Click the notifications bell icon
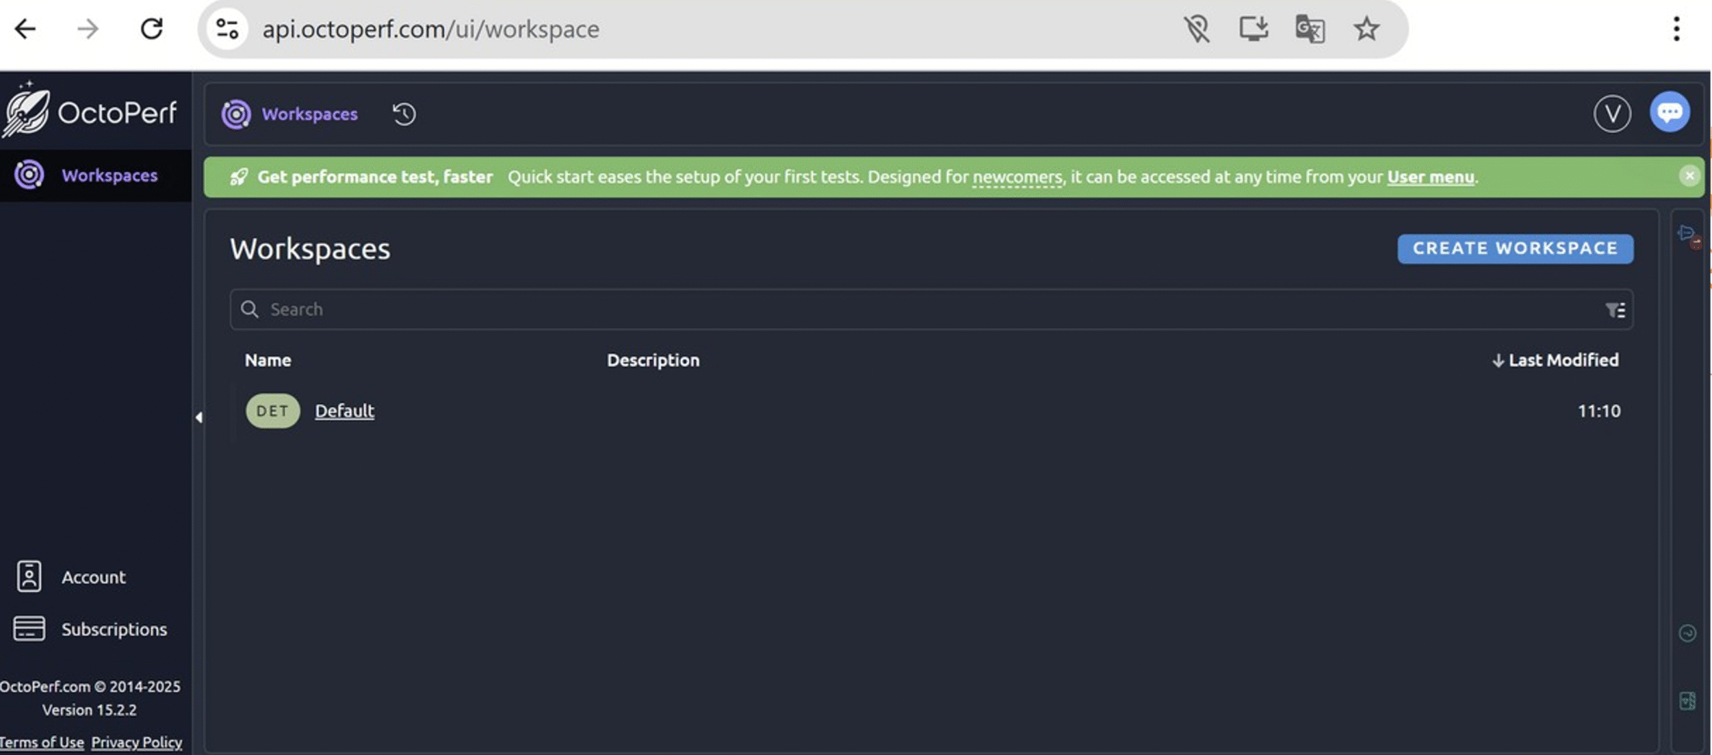Screen dimensions: 1712x755 [1687, 234]
